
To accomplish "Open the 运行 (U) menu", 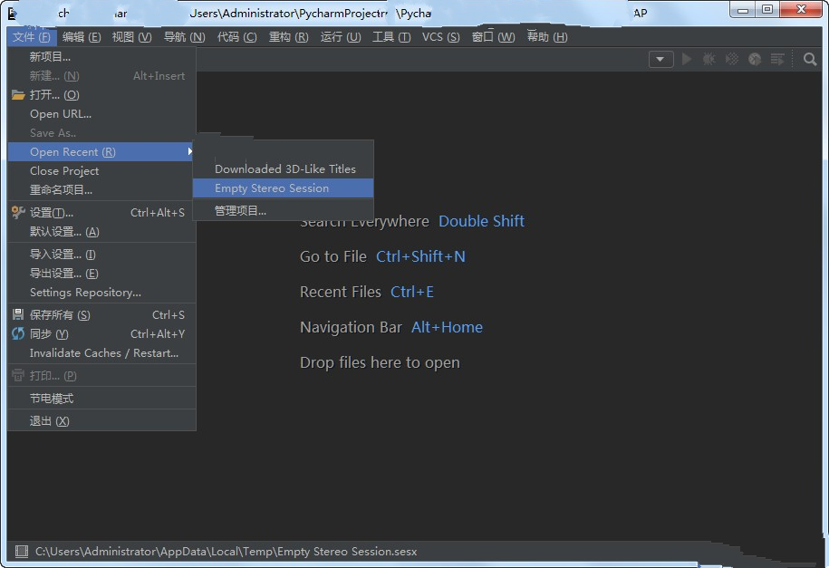I will point(341,37).
